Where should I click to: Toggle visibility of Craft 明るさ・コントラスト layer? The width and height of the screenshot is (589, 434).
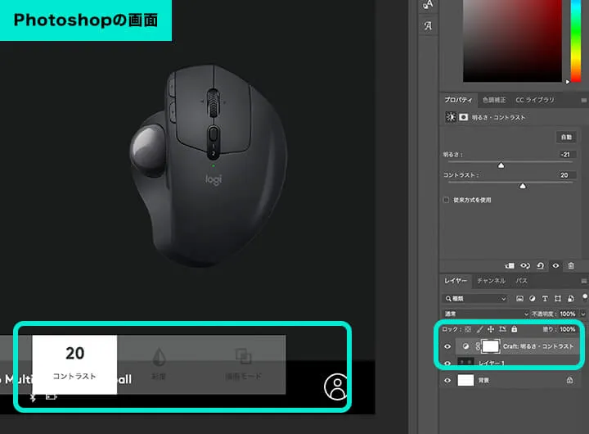point(447,347)
